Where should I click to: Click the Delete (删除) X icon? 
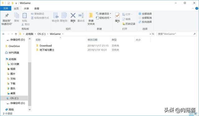(73, 16)
